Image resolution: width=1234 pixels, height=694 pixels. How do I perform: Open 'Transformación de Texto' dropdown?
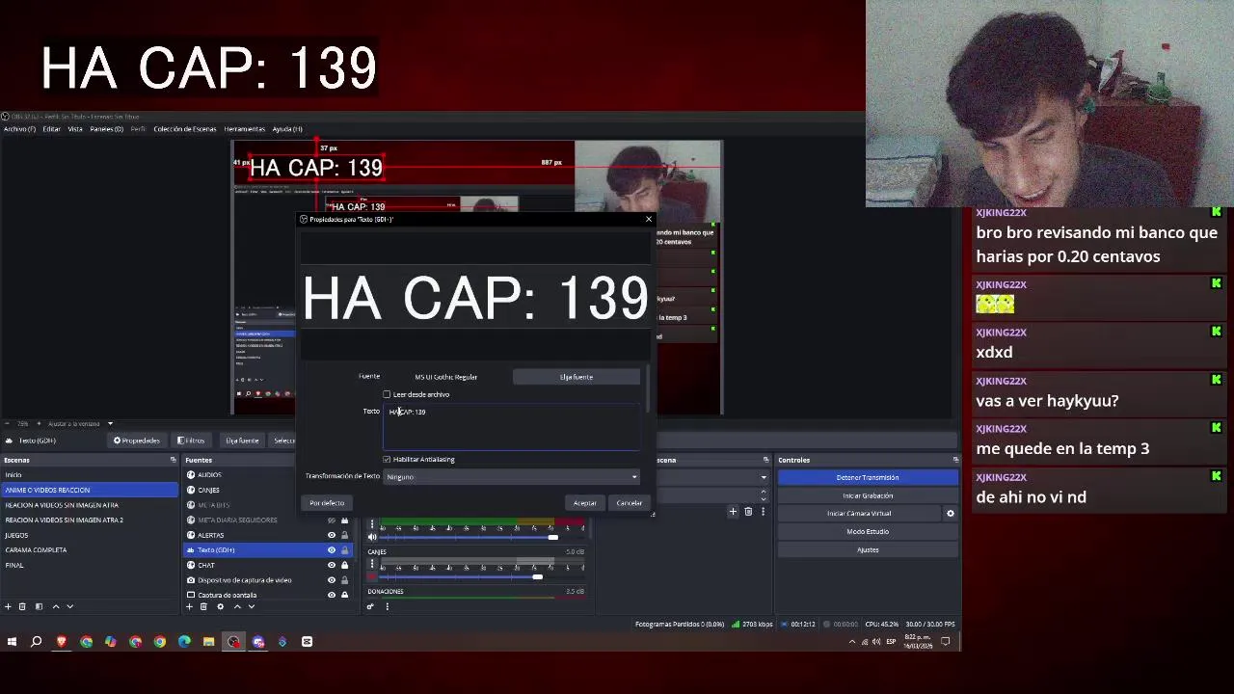pos(512,477)
